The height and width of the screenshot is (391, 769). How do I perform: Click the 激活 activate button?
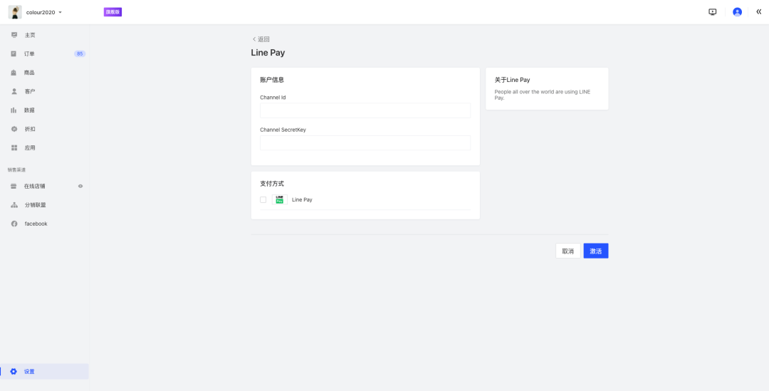[596, 251]
